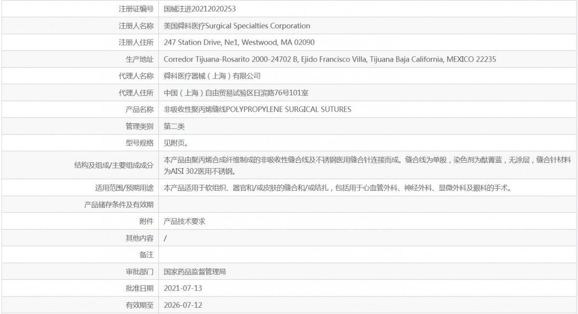
Task: Click Corredor Tijuana-Rosarito production address
Action: (x=330, y=59)
